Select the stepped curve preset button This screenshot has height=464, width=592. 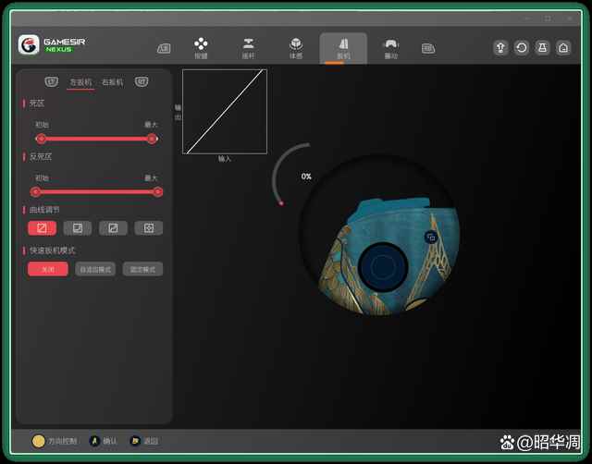(x=113, y=228)
